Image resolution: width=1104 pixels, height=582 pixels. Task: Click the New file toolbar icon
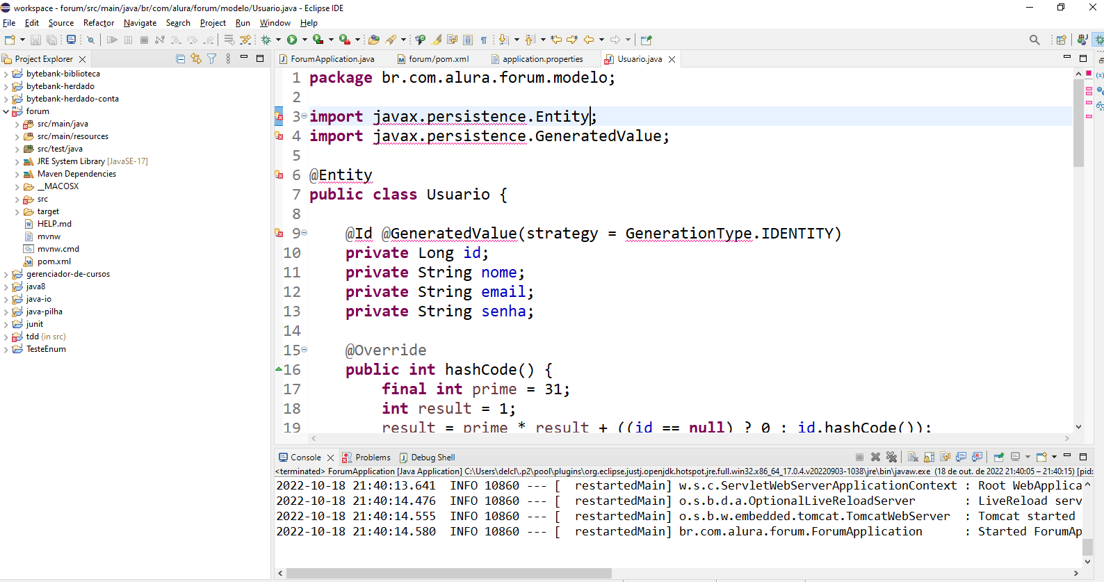coord(10,40)
